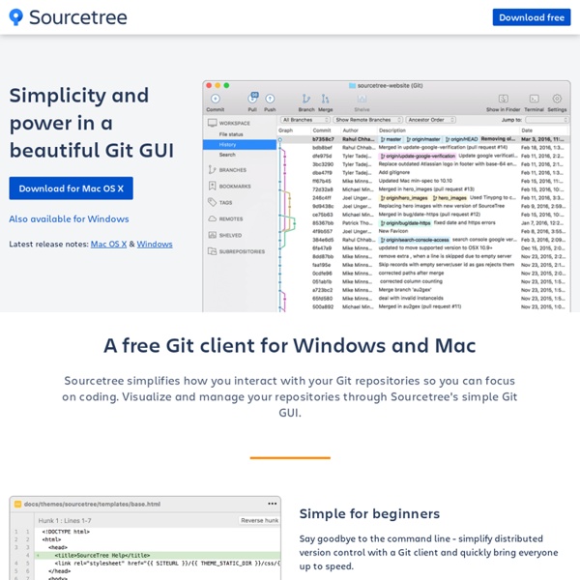Click heading 'A free Git client for Windows and Mac'
Image resolution: width=580 pixels, height=580 pixels.
[290, 346]
